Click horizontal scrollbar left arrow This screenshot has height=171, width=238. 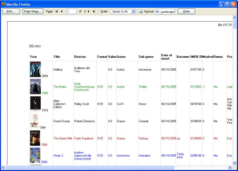click(3, 167)
